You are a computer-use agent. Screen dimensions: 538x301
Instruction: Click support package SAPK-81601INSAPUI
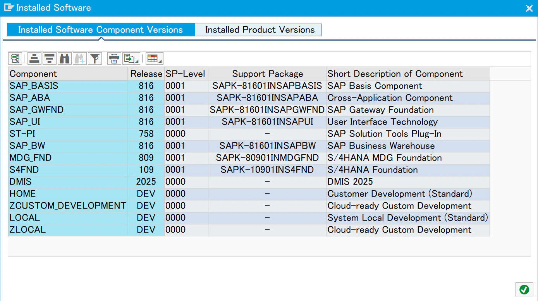tap(267, 122)
